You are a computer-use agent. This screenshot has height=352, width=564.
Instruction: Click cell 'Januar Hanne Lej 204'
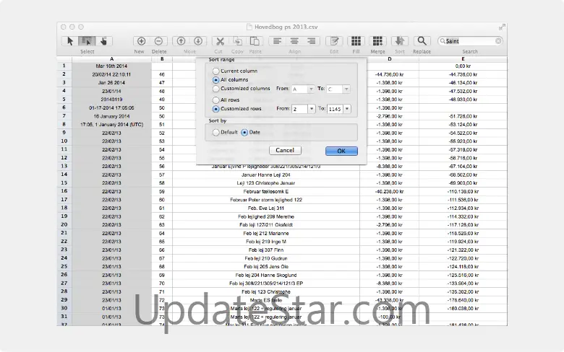coord(266,175)
